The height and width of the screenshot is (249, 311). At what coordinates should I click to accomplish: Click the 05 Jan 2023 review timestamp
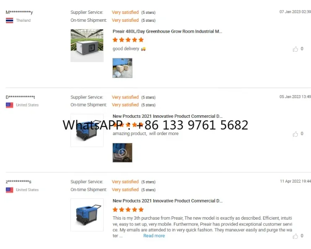pos(295,97)
